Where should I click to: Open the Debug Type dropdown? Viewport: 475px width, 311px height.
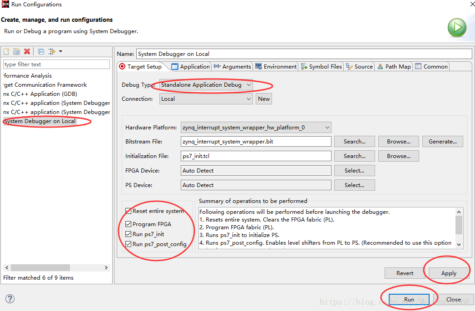(x=206, y=85)
